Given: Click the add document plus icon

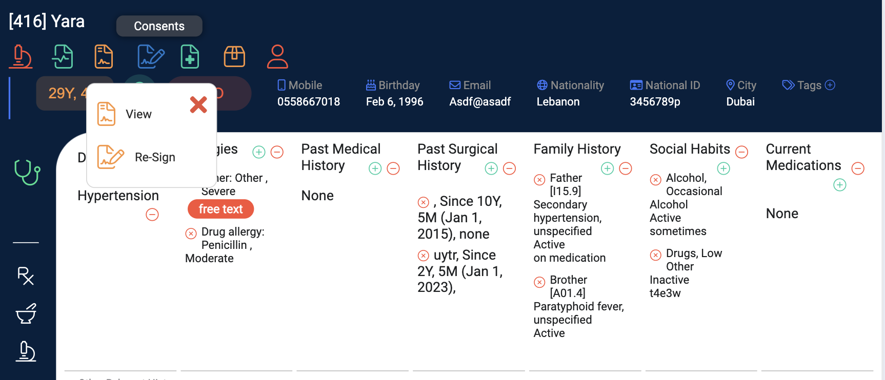Looking at the screenshot, I should 190,56.
